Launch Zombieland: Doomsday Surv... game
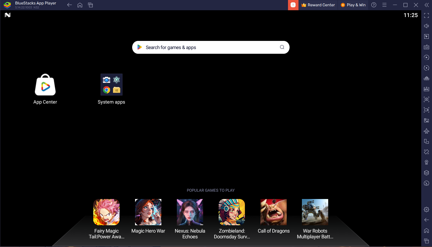Image resolution: width=432 pixels, height=247 pixels. (x=232, y=212)
